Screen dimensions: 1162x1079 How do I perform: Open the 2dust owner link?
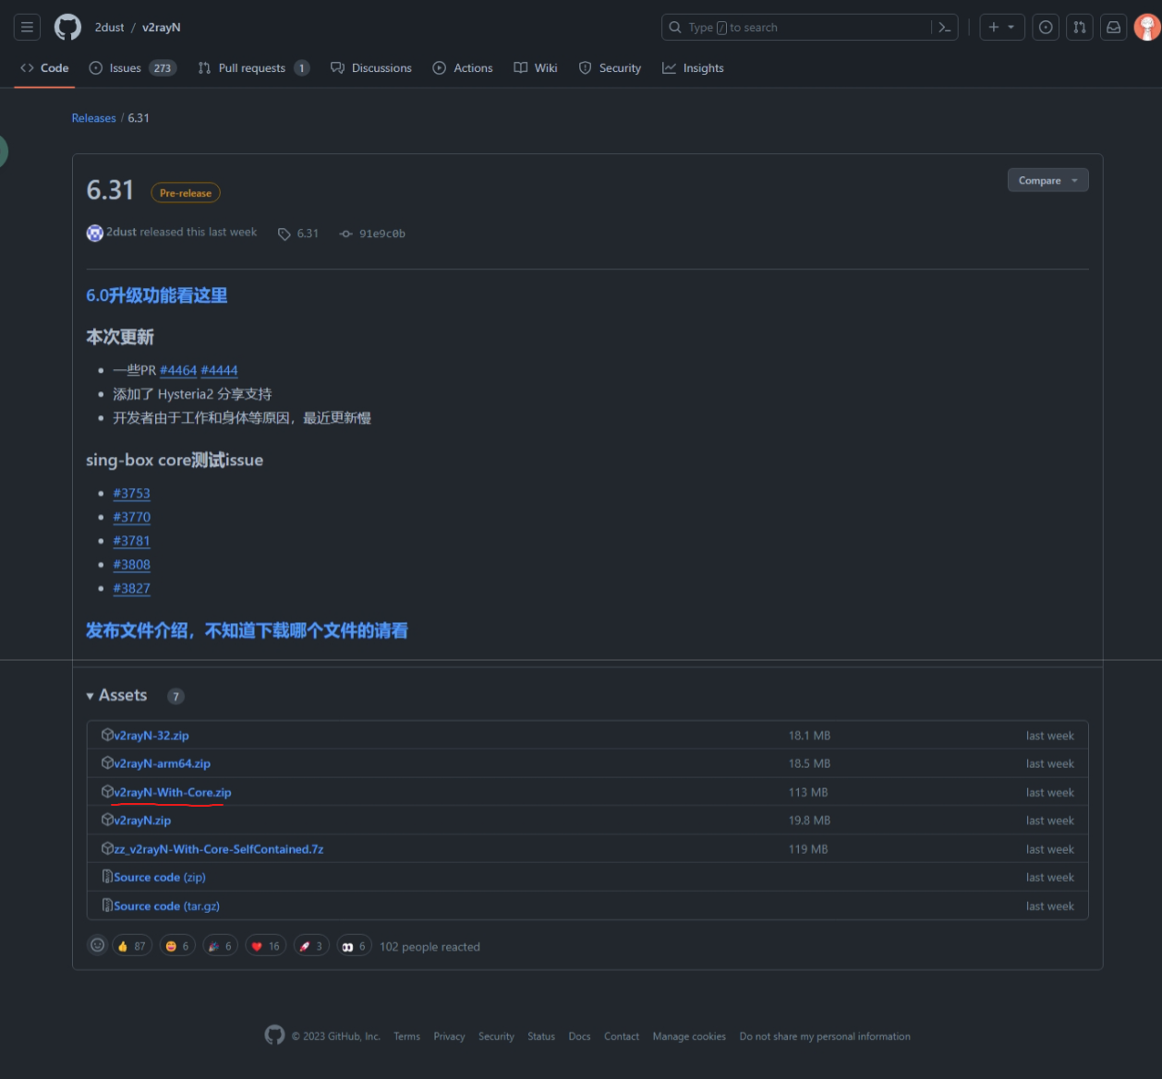[109, 28]
